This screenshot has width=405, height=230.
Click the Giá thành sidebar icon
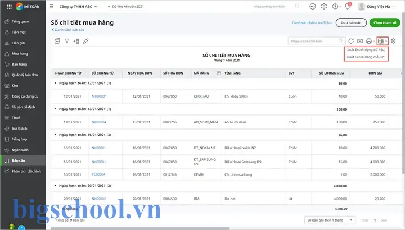pyautogui.click(x=7, y=128)
